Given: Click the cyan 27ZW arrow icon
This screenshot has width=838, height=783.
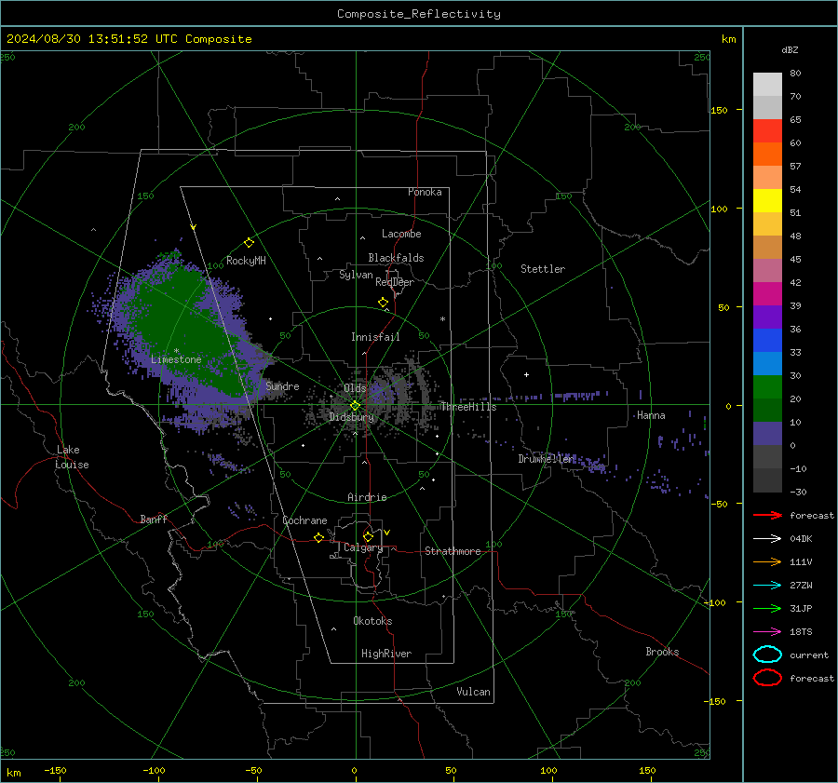Looking at the screenshot, I should [x=767, y=586].
